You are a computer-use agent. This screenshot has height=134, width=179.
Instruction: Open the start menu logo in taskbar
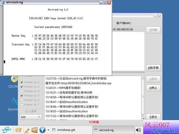[6, 130]
